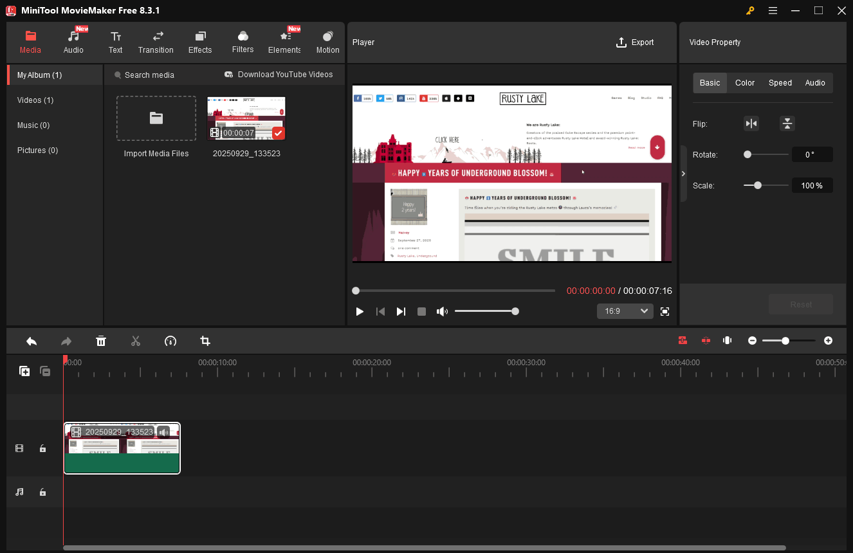Mute the player volume speaker
Image resolution: width=853 pixels, height=553 pixels.
(442, 311)
